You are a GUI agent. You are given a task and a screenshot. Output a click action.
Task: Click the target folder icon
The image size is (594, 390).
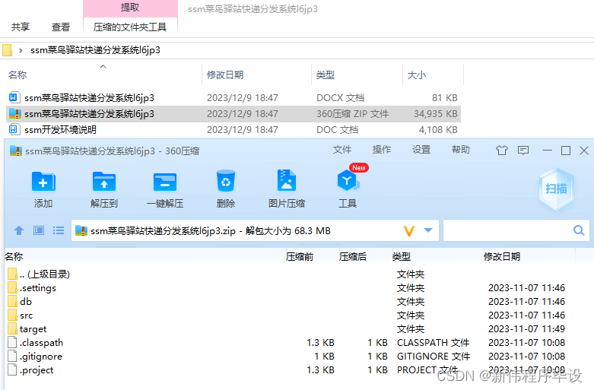[12, 328]
